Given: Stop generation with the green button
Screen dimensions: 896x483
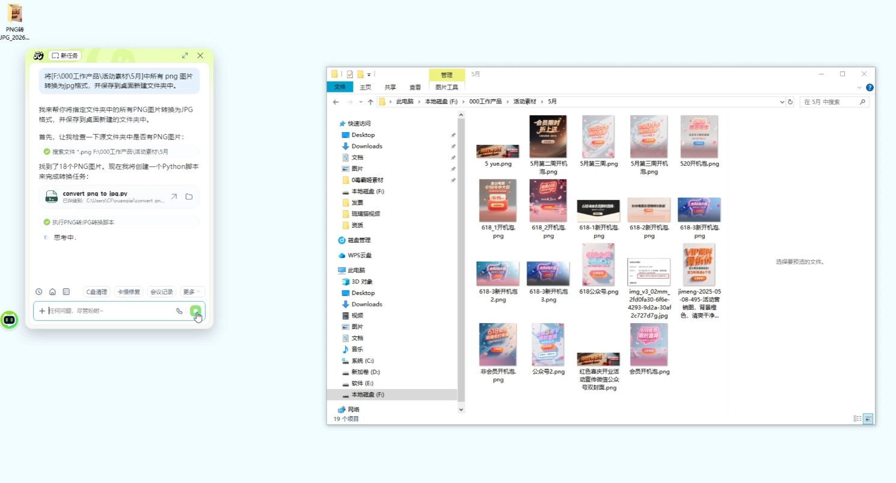Looking at the screenshot, I should pos(195,311).
